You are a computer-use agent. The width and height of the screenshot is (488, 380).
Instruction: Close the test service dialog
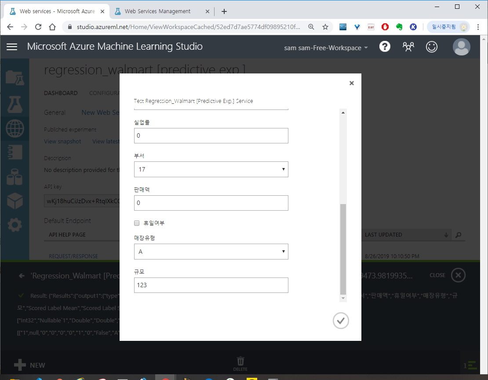(x=351, y=83)
